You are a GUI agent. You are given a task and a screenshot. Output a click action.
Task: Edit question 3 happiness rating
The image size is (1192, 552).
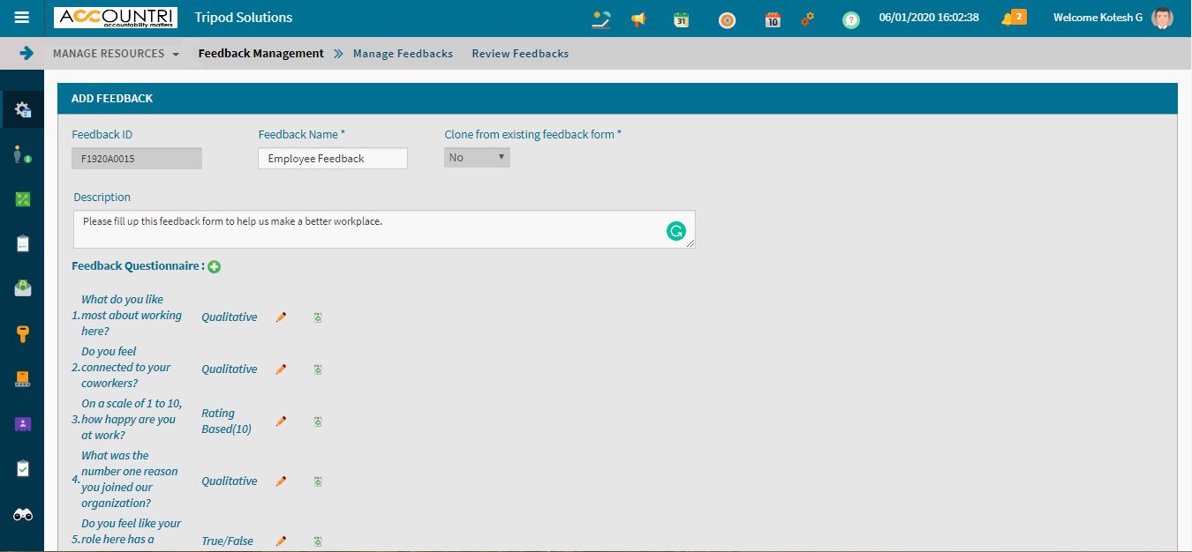281,421
